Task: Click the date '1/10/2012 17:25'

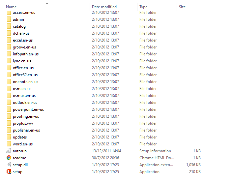Action: [x=105, y=171]
